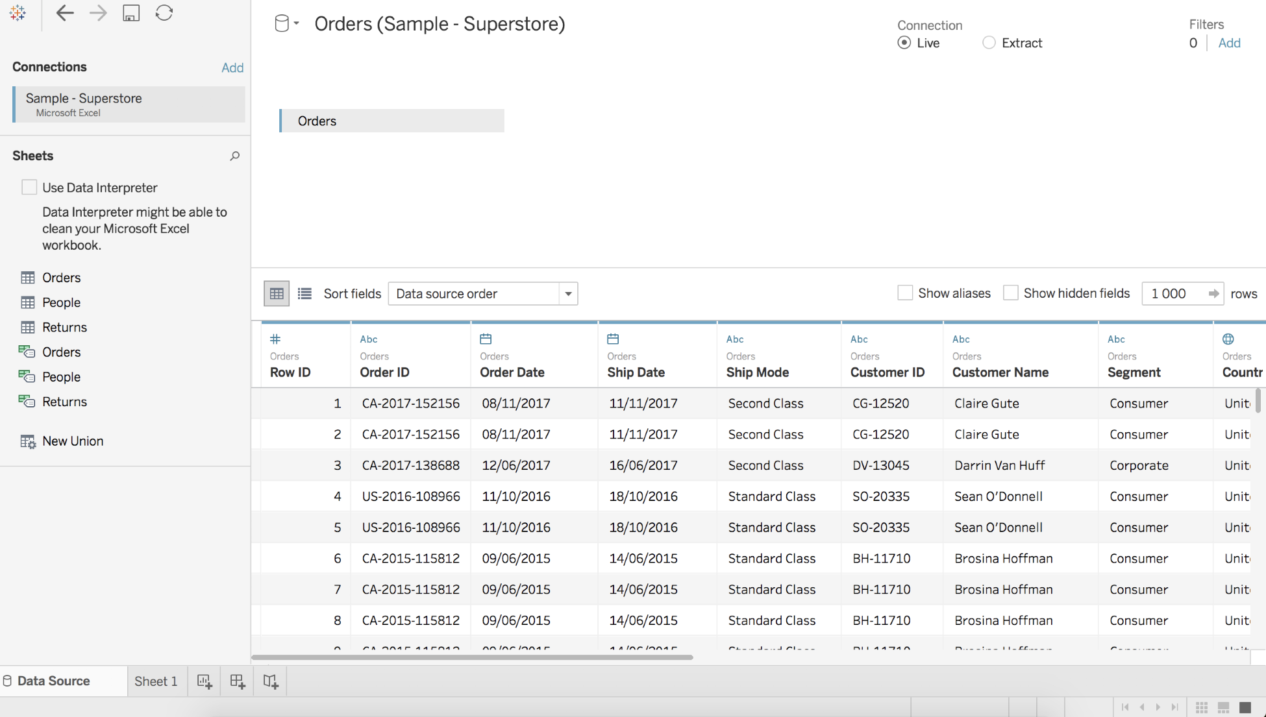Add a data source filter
Viewport: 1266px width, 717px height.
pos(1229,43)
